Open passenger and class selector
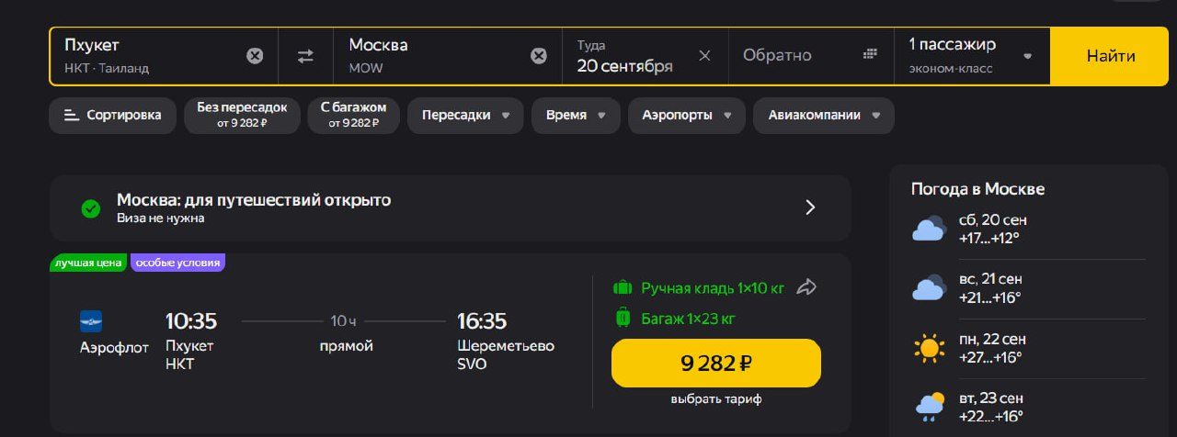The image size is (1177, 437). 971,55
